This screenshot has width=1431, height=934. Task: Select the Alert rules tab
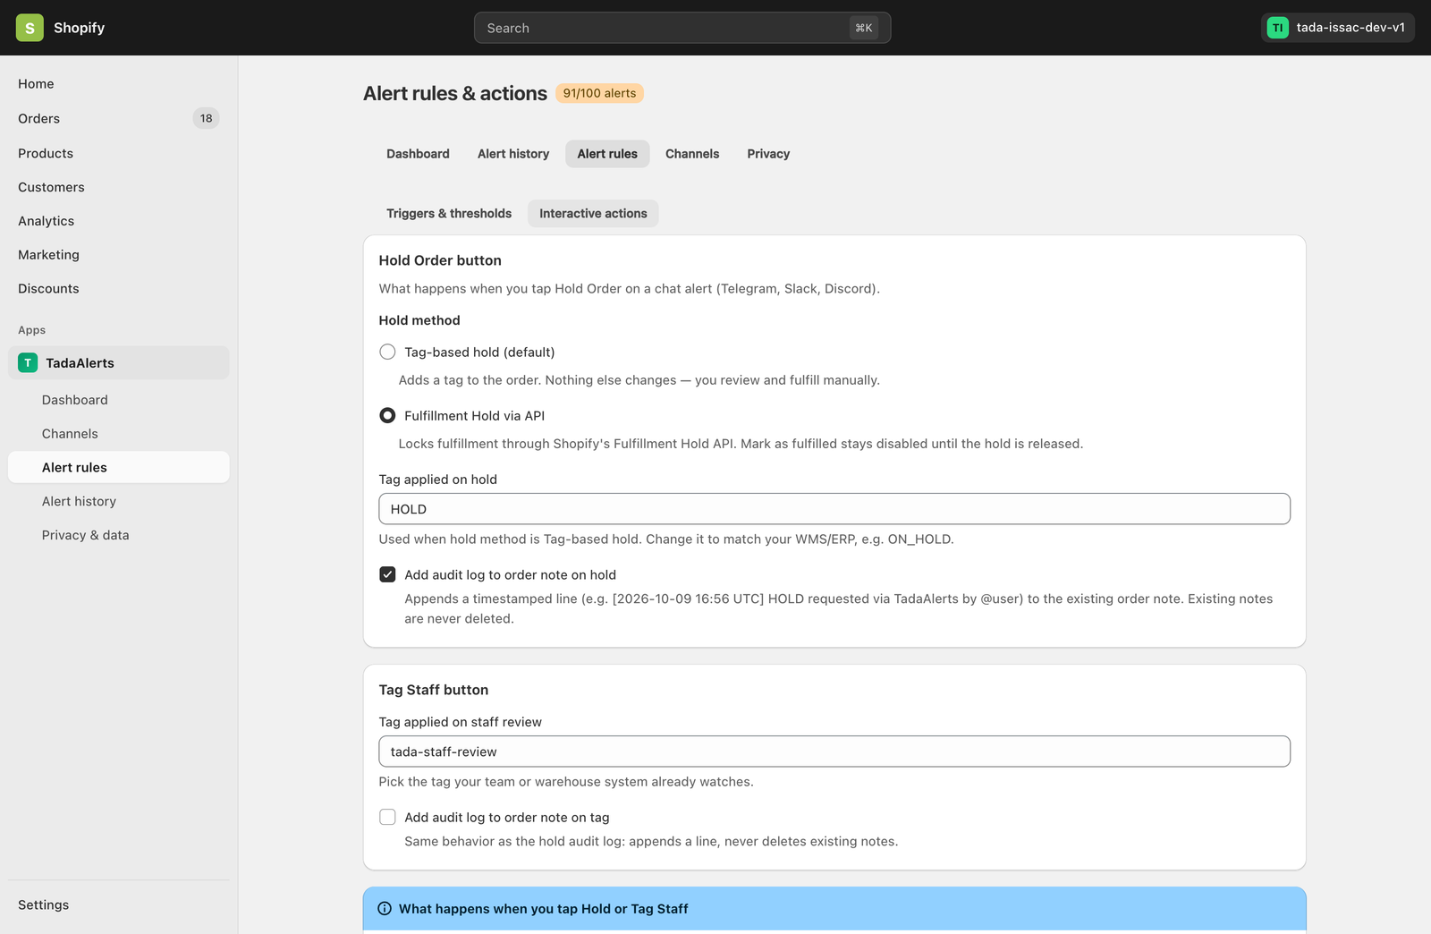tap(607, 154)
